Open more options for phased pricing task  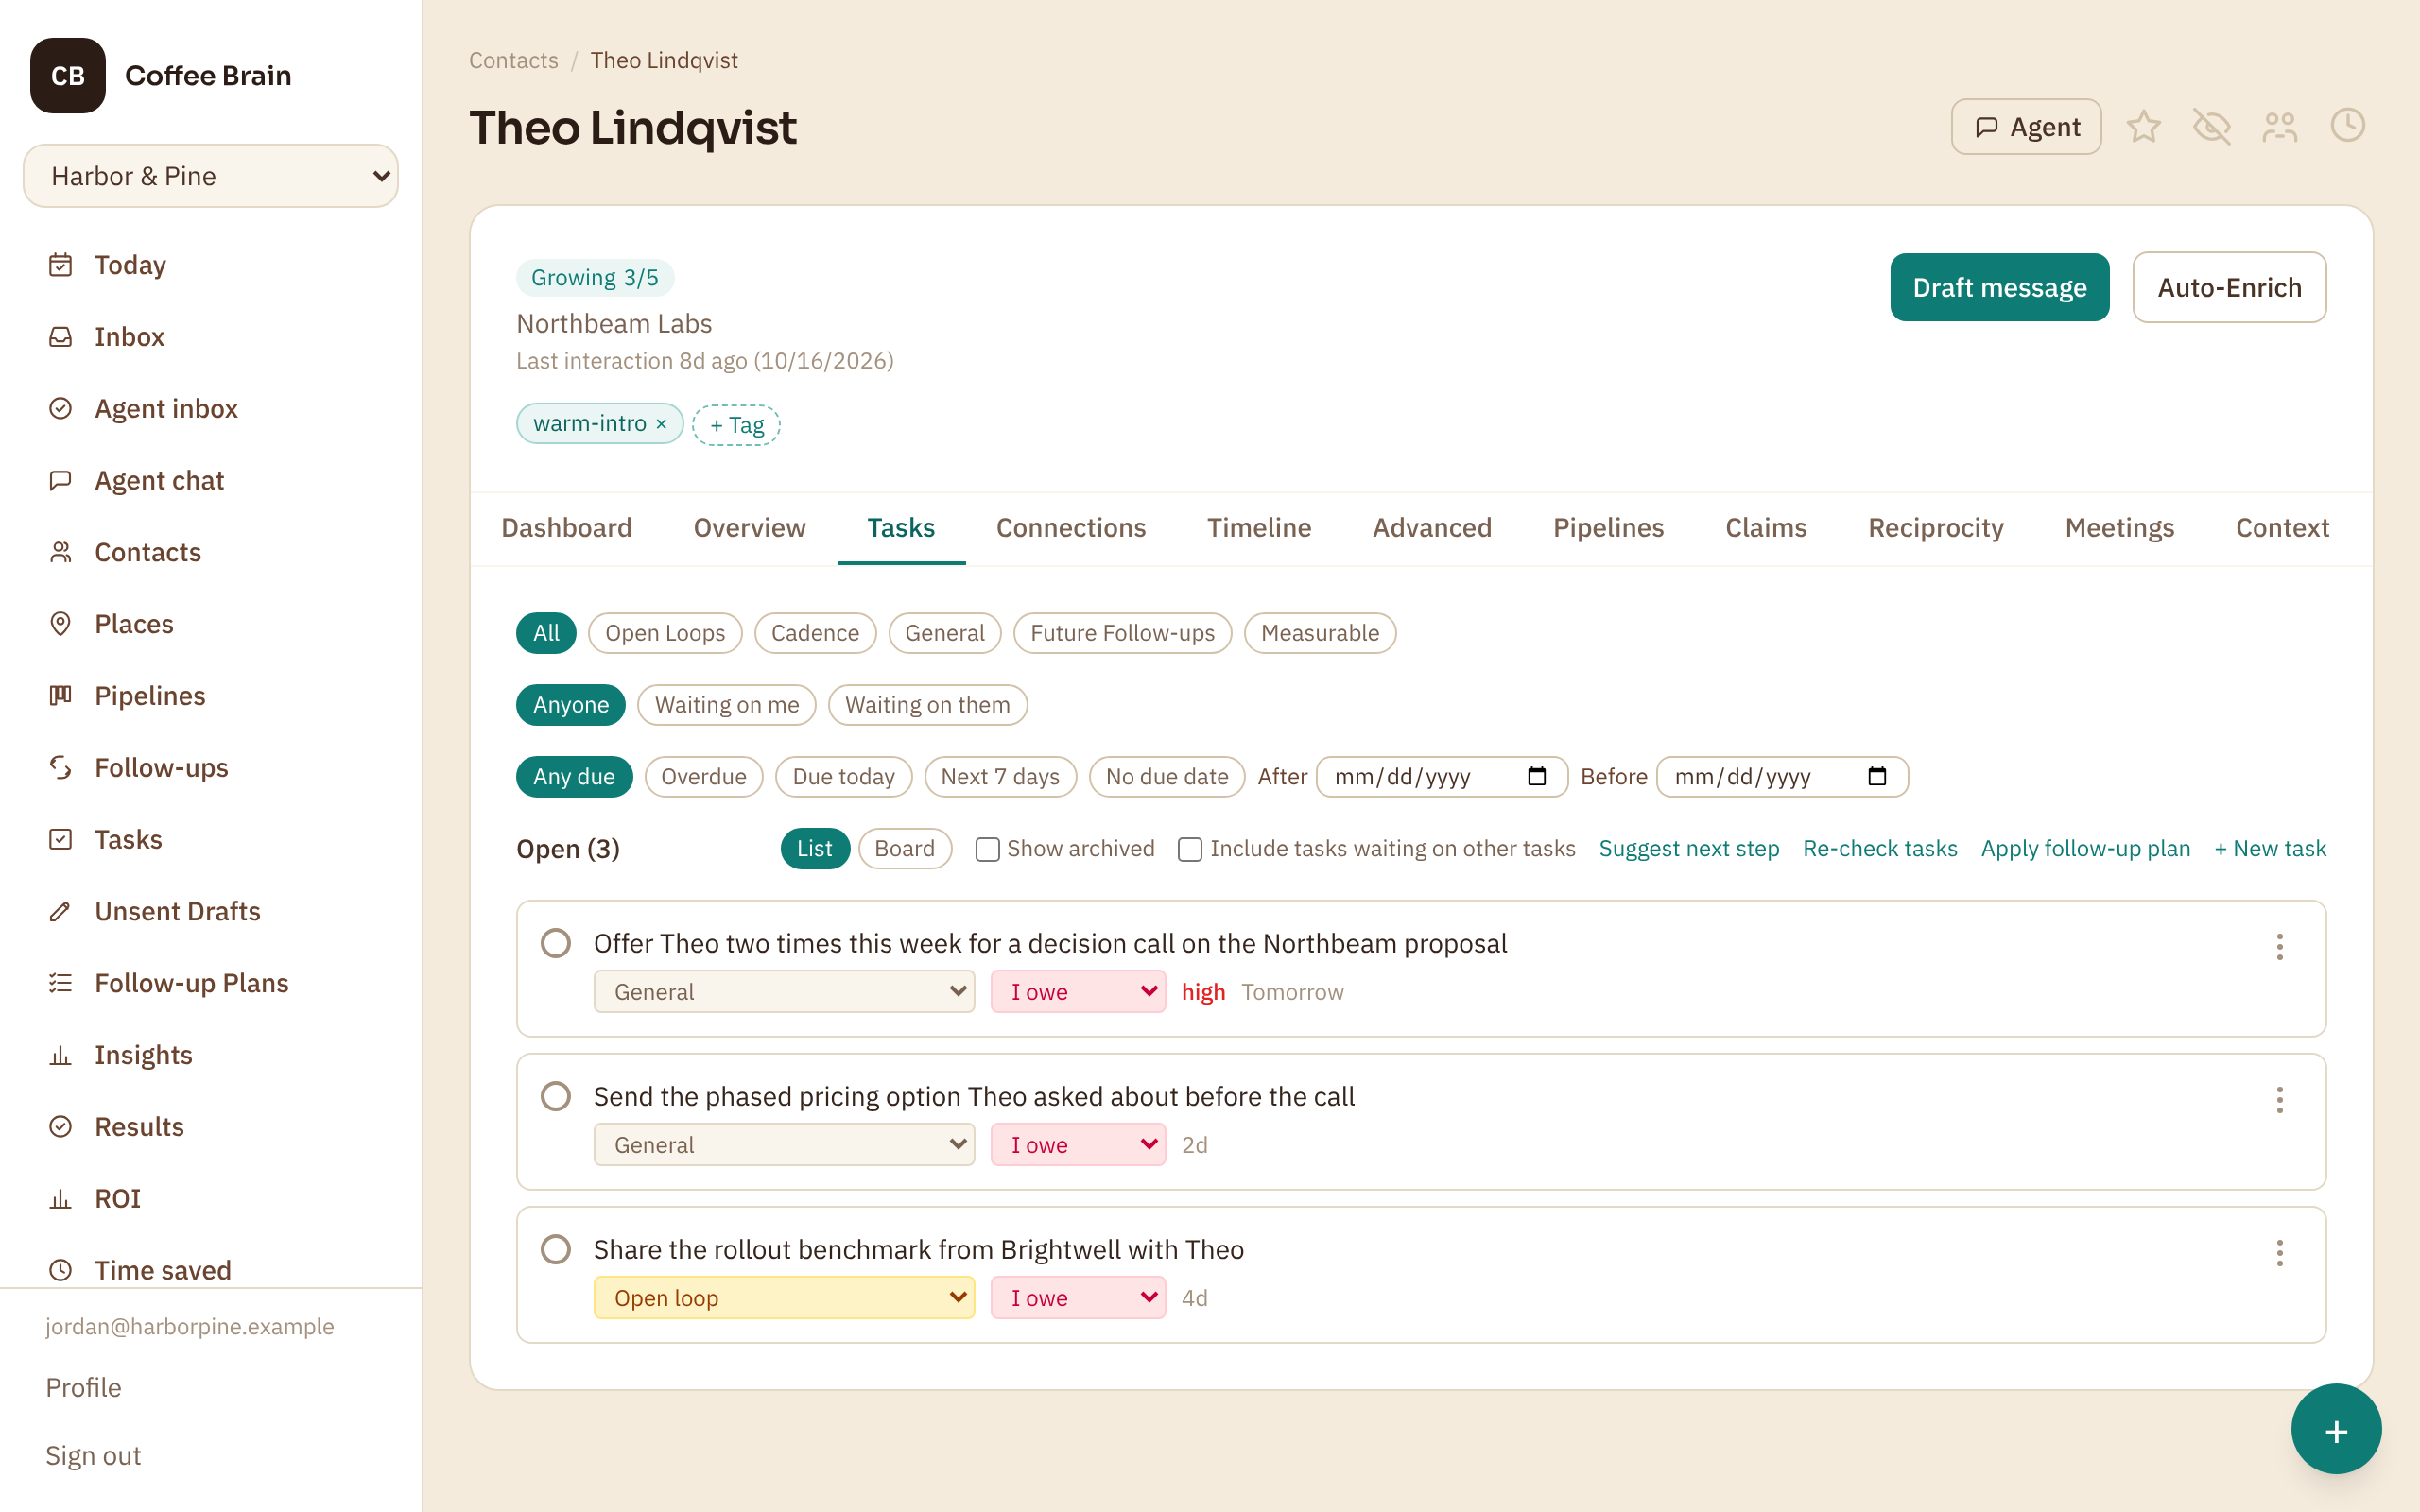pos(2279,1100)
